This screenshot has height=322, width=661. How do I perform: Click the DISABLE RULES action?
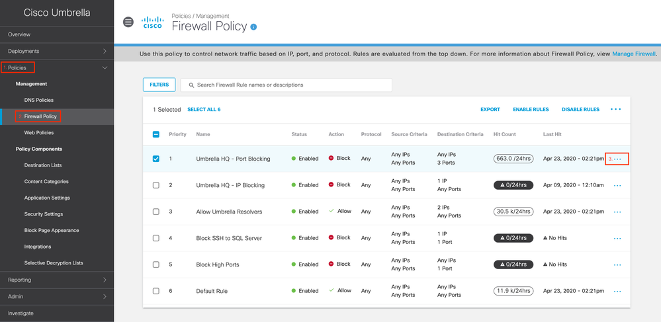tap(580, 110)
